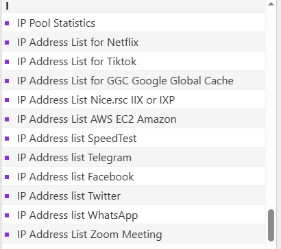Open IP Address List AWS EC2 Amazon
Viewport: 281px width, 249px height.
(x=97, y=119)
